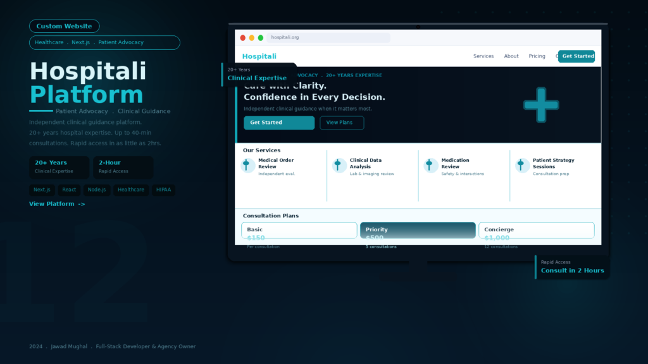Viewport: 648px width, 364px height.
Task: Follow the View Platform link
Action: [57, 204]
